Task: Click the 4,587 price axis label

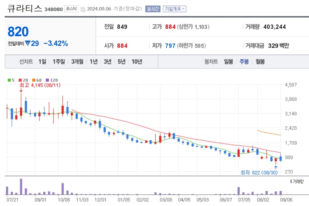Action: point(291,85)
